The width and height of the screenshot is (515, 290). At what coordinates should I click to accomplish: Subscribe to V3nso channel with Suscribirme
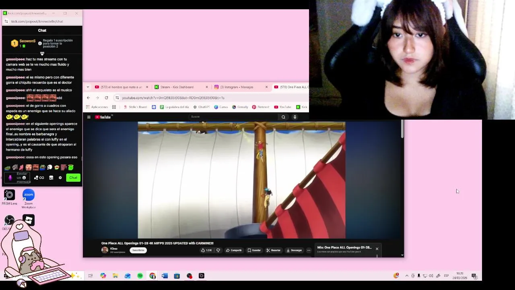[x=138, y=251]
